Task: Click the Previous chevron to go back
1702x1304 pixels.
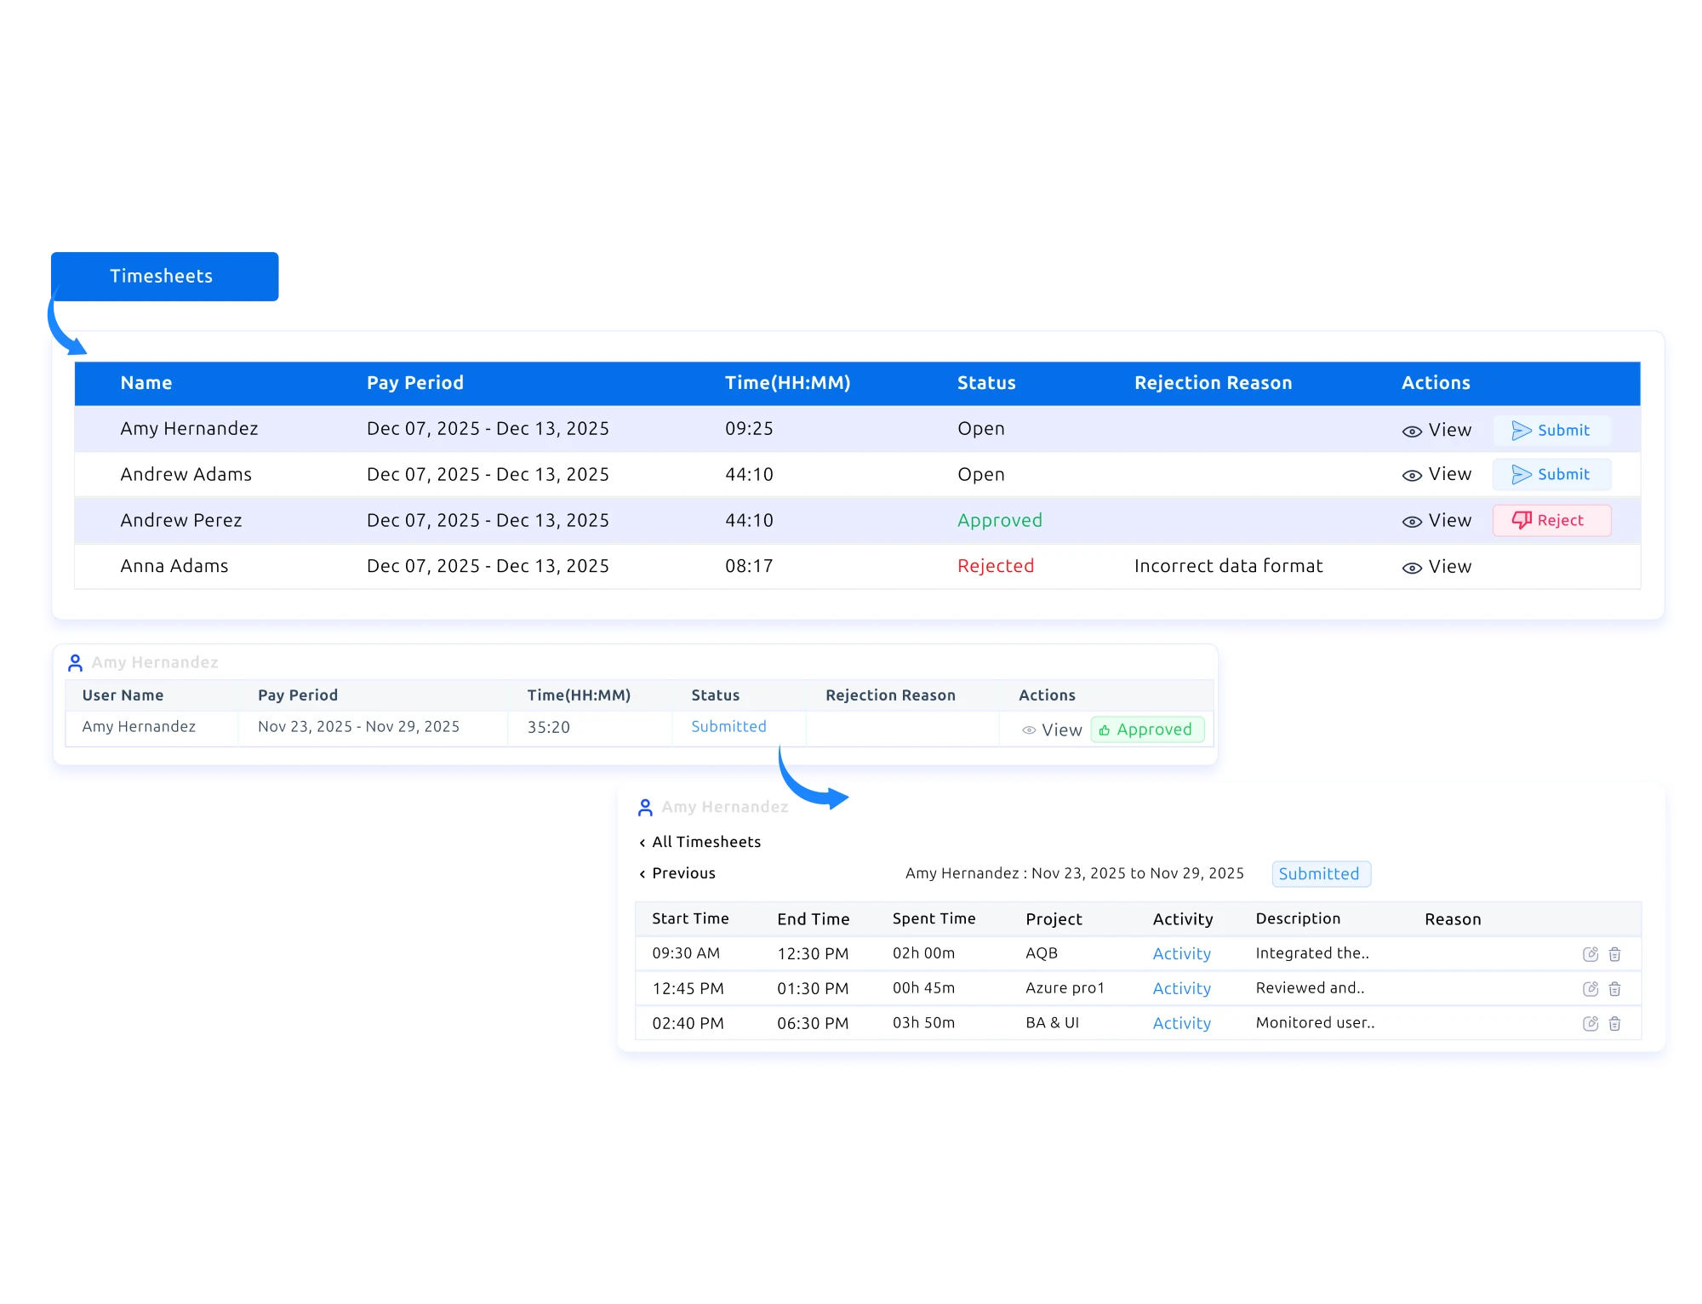Action: click(x=643, y=873)
